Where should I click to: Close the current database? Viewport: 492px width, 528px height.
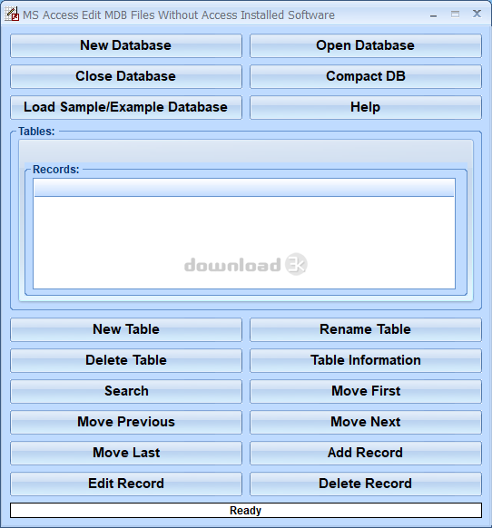pos(126,76)
